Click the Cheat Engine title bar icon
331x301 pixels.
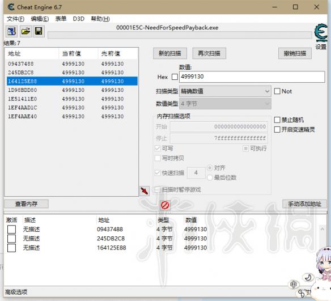coord(11,7)
